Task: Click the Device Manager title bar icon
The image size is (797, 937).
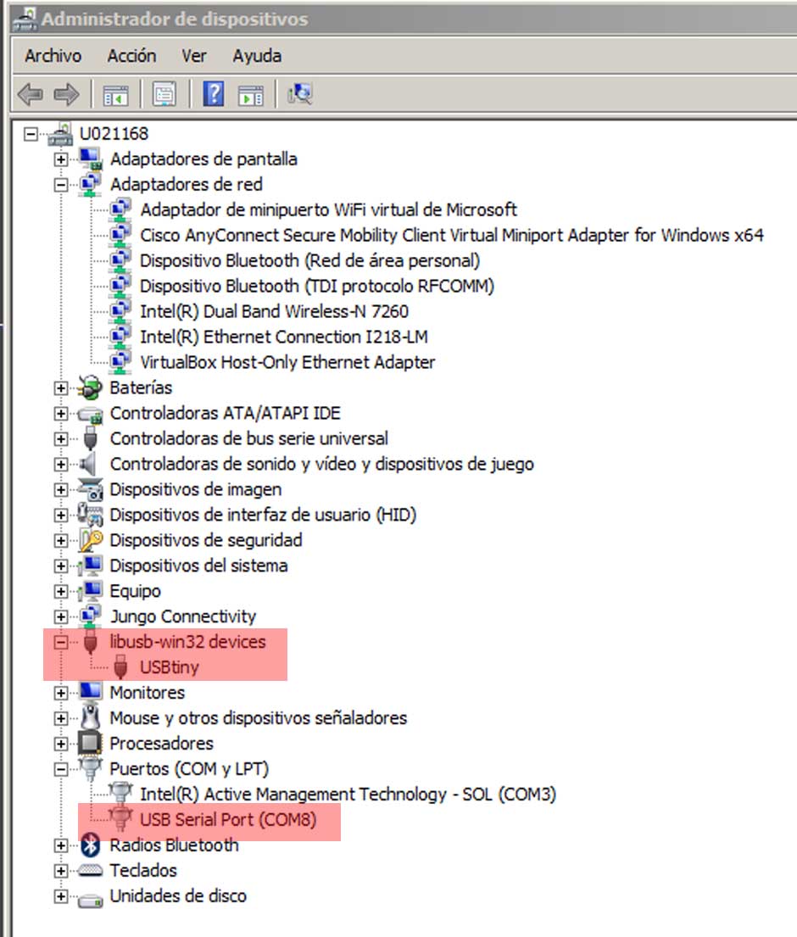Action: click(25, 20)
